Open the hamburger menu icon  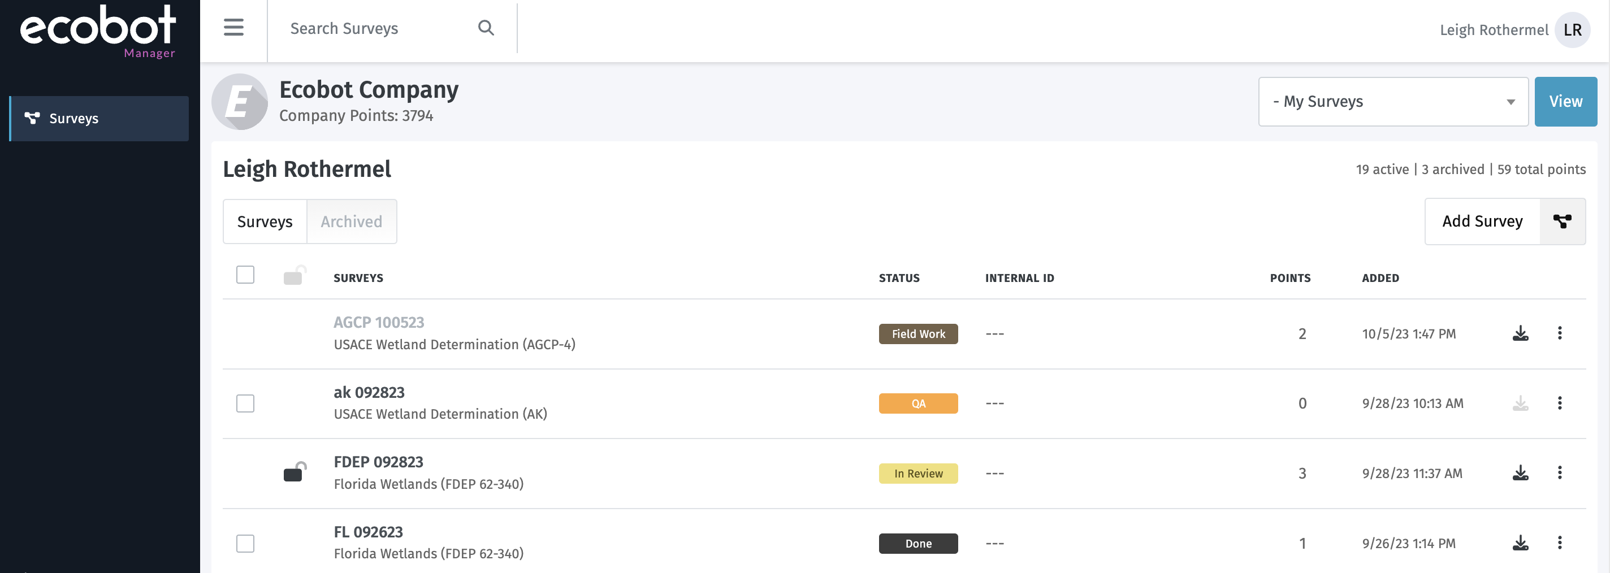coord(233,28)
